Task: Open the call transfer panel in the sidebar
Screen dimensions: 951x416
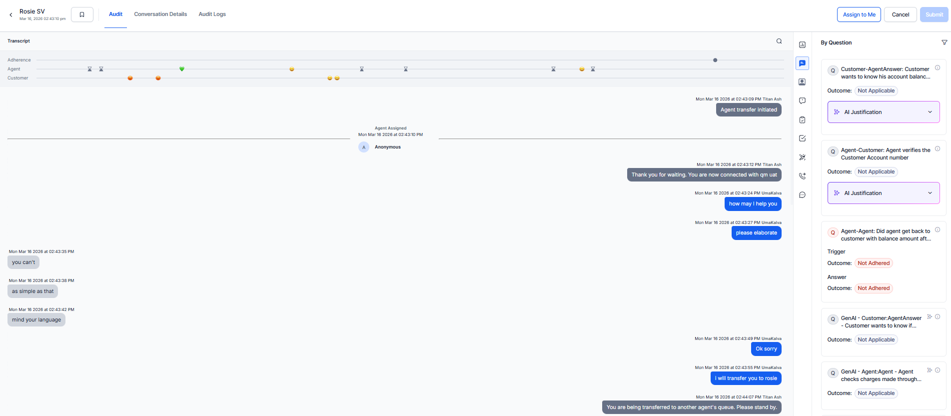Action: 802,176
